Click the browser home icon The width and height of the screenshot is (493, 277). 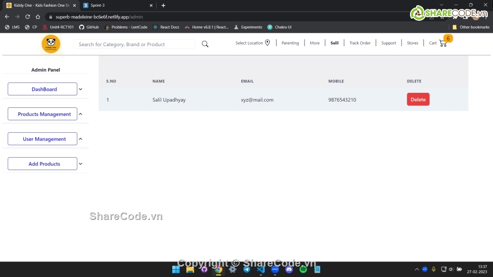pos(38,17)
